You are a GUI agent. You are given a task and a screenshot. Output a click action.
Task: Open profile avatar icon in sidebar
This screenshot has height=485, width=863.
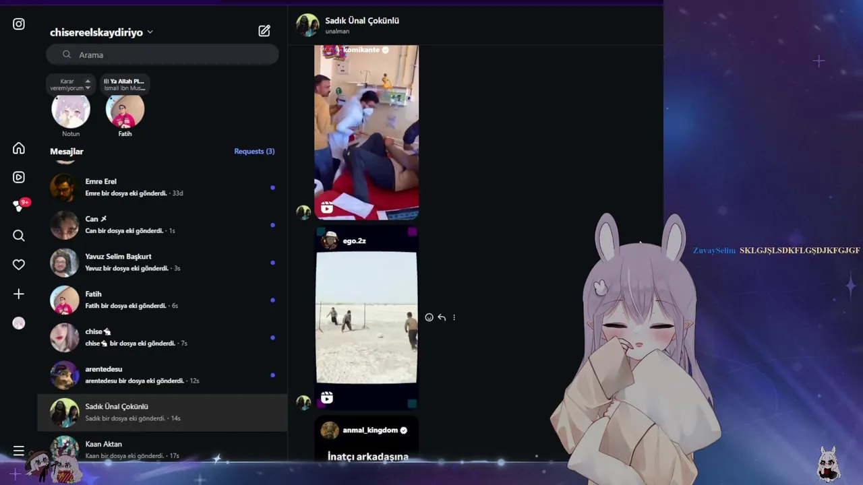(19, 323)
